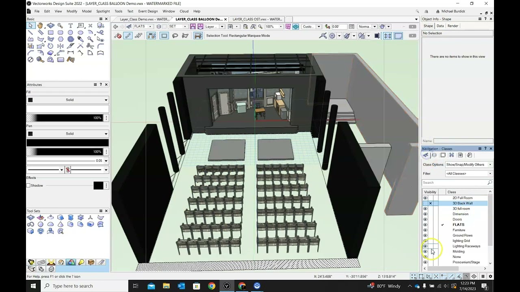Click the Previous View back arrow

(x=115, y=26)
